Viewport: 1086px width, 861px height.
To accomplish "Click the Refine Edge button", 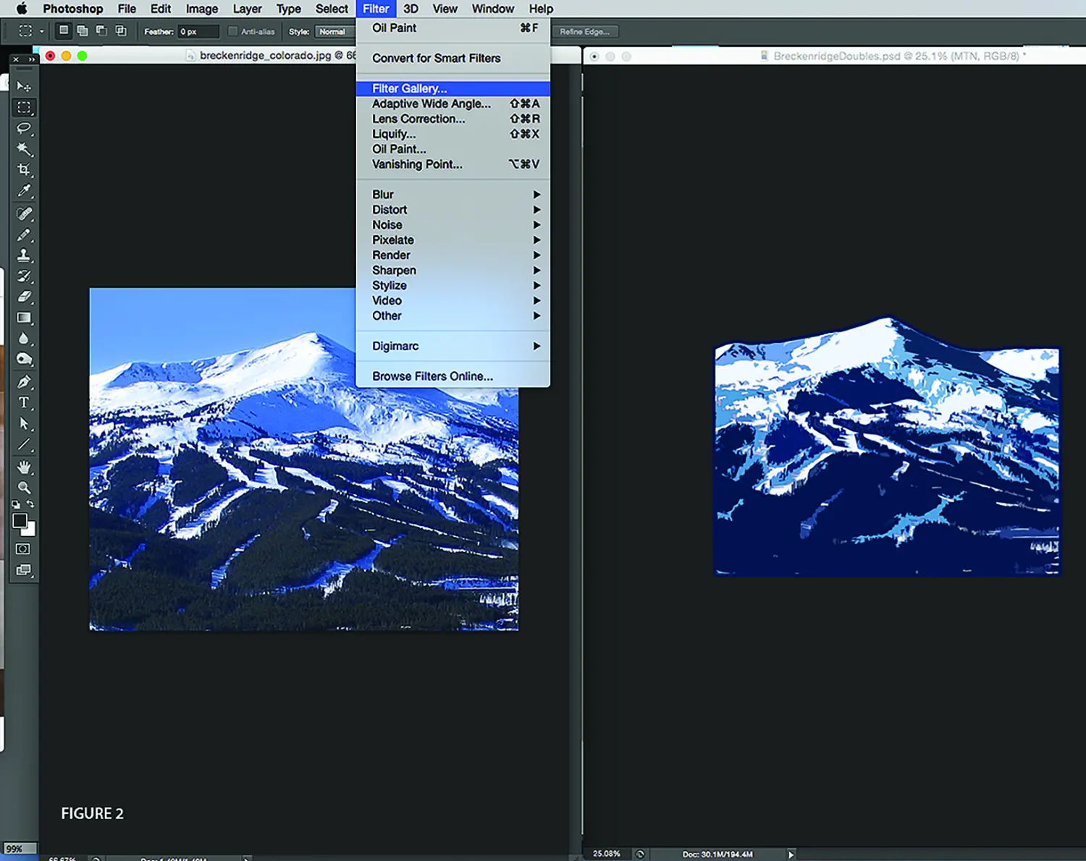I will point(584,32).
